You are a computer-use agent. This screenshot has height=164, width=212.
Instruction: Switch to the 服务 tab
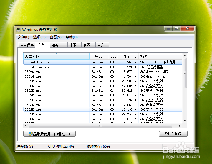point(59,45)
